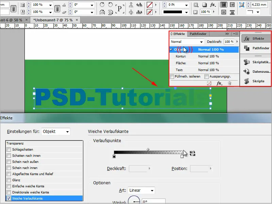Open the shear angle 0° dropdown

click(x=92, y=12)
